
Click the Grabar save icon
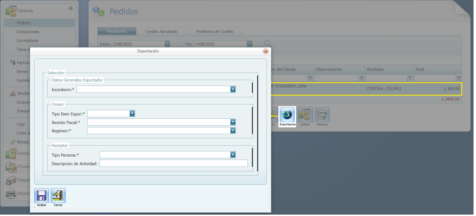42,196
